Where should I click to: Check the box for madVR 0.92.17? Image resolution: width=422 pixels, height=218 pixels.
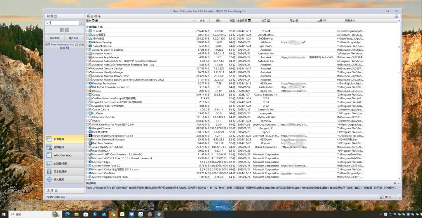(87, 151)
